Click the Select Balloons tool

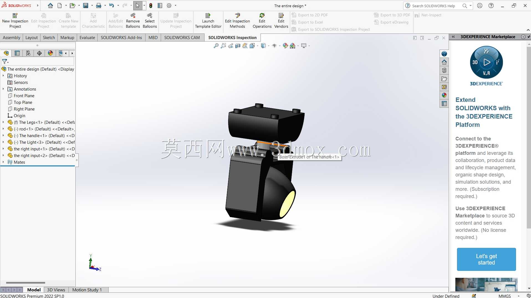coord(150,21)
